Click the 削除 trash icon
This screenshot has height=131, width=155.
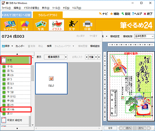[29, 46]
